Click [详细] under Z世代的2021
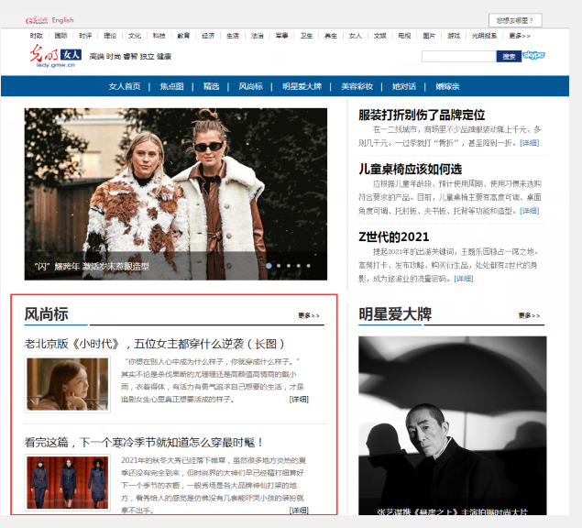Screen dimensions: 582x528 464,279
